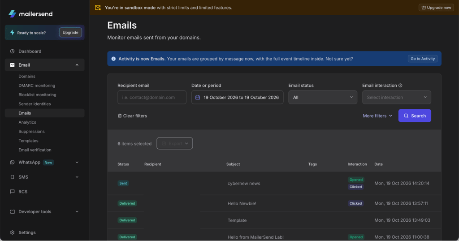The height and width of the screenshot is (241, 459).
Task: Click the Interaction column header
Action: pos(357,164)
